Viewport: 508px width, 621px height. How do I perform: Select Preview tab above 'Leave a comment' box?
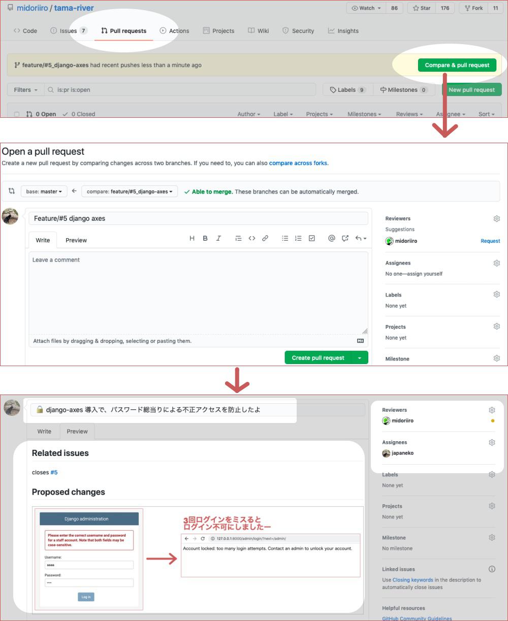[76, 240]
